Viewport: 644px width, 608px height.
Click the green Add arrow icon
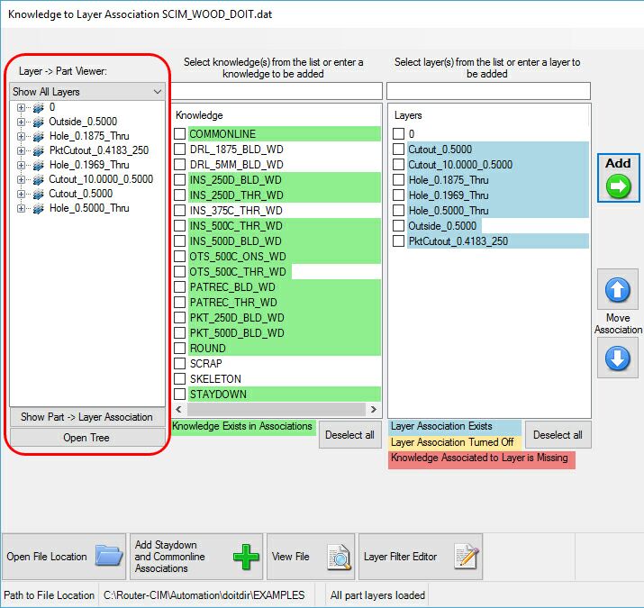click(618, 186)
